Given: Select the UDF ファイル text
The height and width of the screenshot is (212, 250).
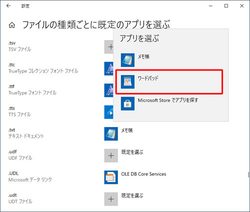Looking at the screenshot, I should tap(20, 158).
